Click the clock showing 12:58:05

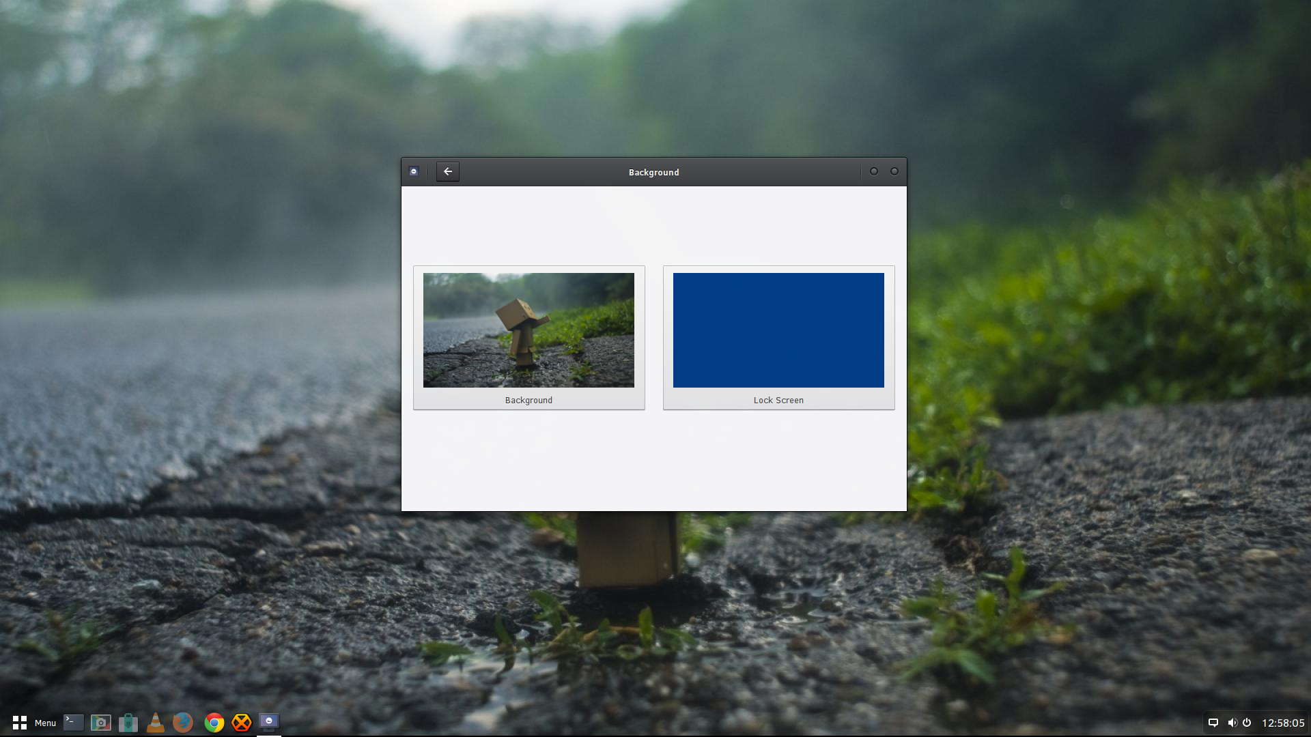click(1283, 723)
